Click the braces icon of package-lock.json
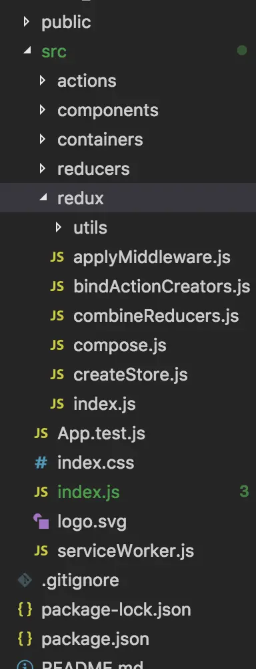Image resolution: width=256 pixels, height=669 pixels. coord(25,610)
